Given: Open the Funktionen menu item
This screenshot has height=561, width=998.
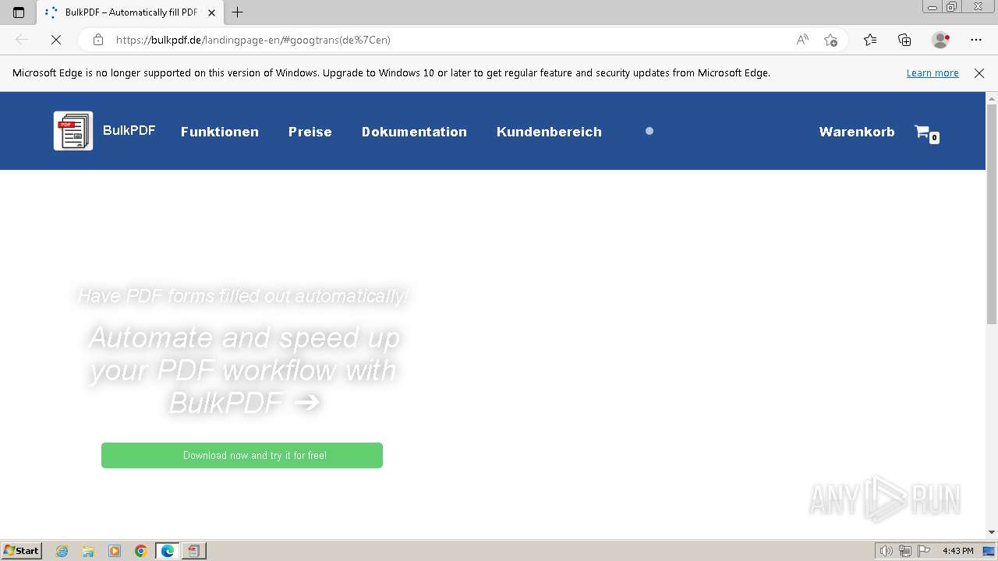Looking at the screenshot, I should [220, 132].
